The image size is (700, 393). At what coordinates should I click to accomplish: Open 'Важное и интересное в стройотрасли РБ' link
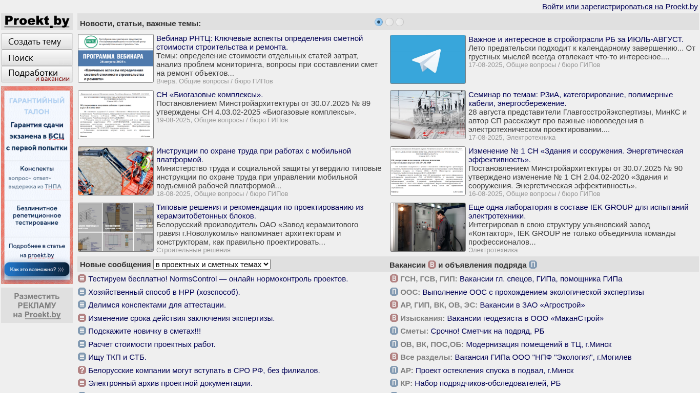576,39
